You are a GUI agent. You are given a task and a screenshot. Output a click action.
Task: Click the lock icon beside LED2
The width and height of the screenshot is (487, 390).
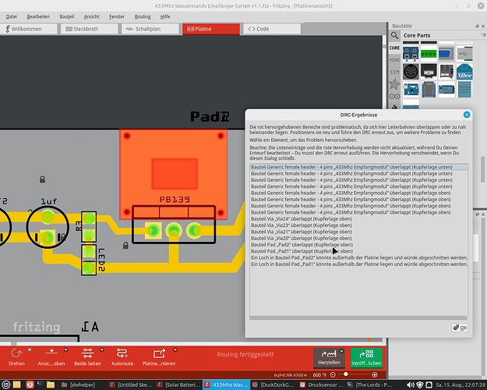tap(125, 245)
